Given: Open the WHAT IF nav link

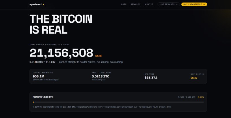Looking at the screenshot, I should pos(149,4).
